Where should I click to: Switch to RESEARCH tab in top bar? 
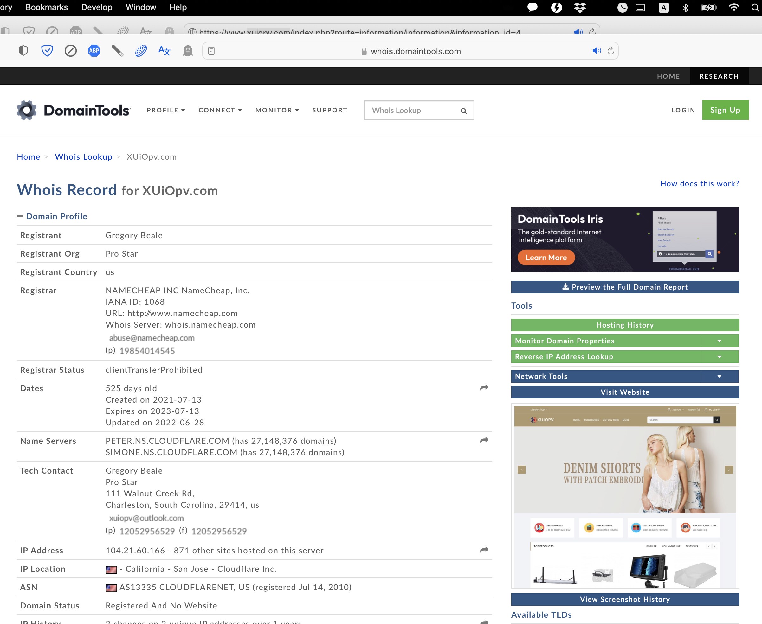[719, 76]
